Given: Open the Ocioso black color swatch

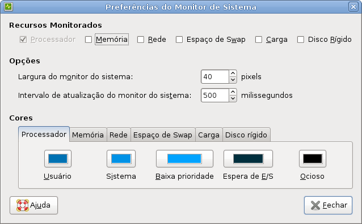Looking at the screenshot, I should pos(313,158).
